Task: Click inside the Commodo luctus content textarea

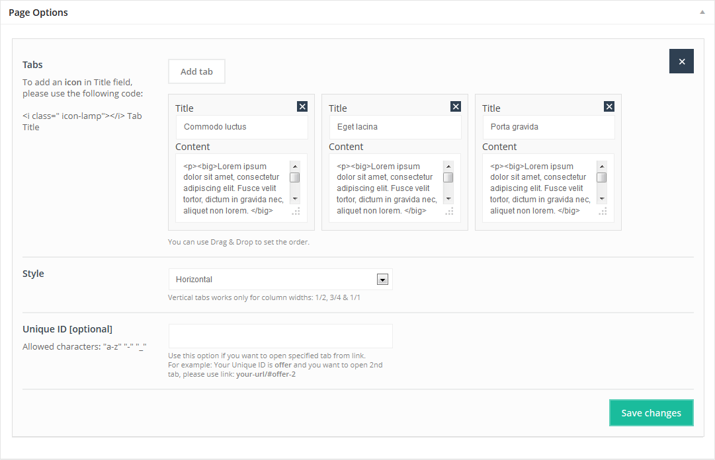Action: point(233,188)
